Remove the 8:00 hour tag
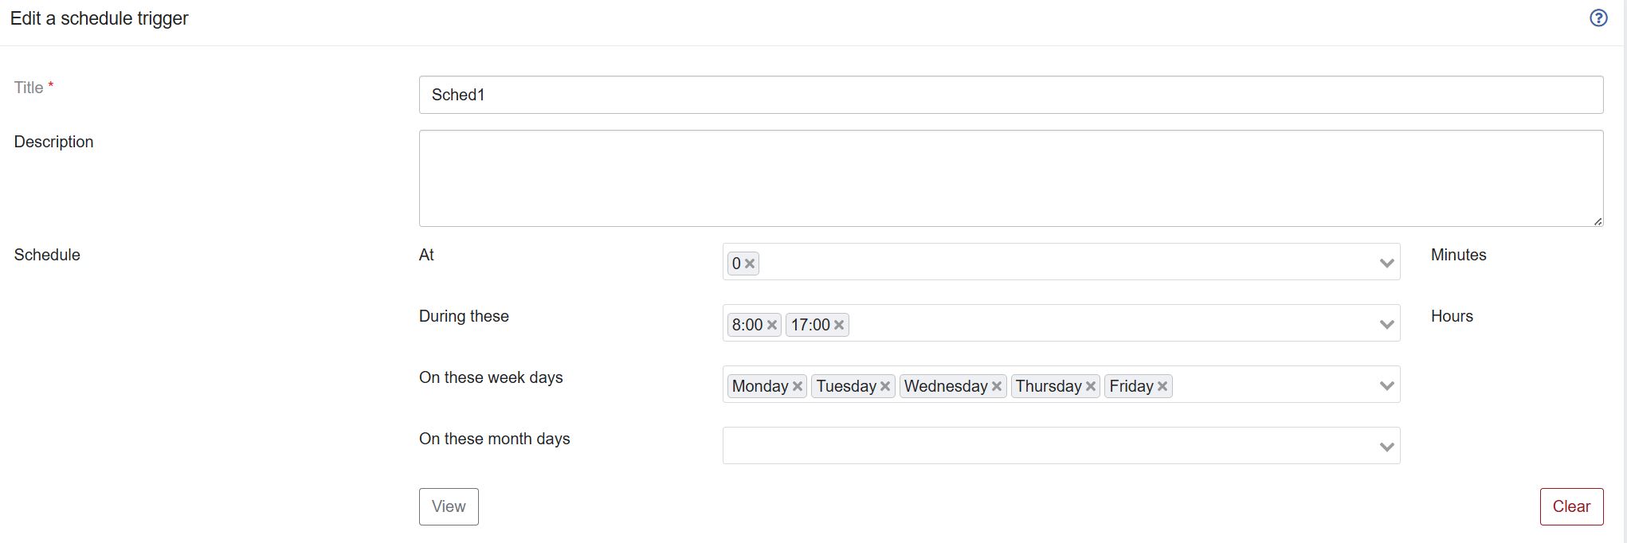The width and height of the screenshot is (1627, 543). (x=771, y=325)
